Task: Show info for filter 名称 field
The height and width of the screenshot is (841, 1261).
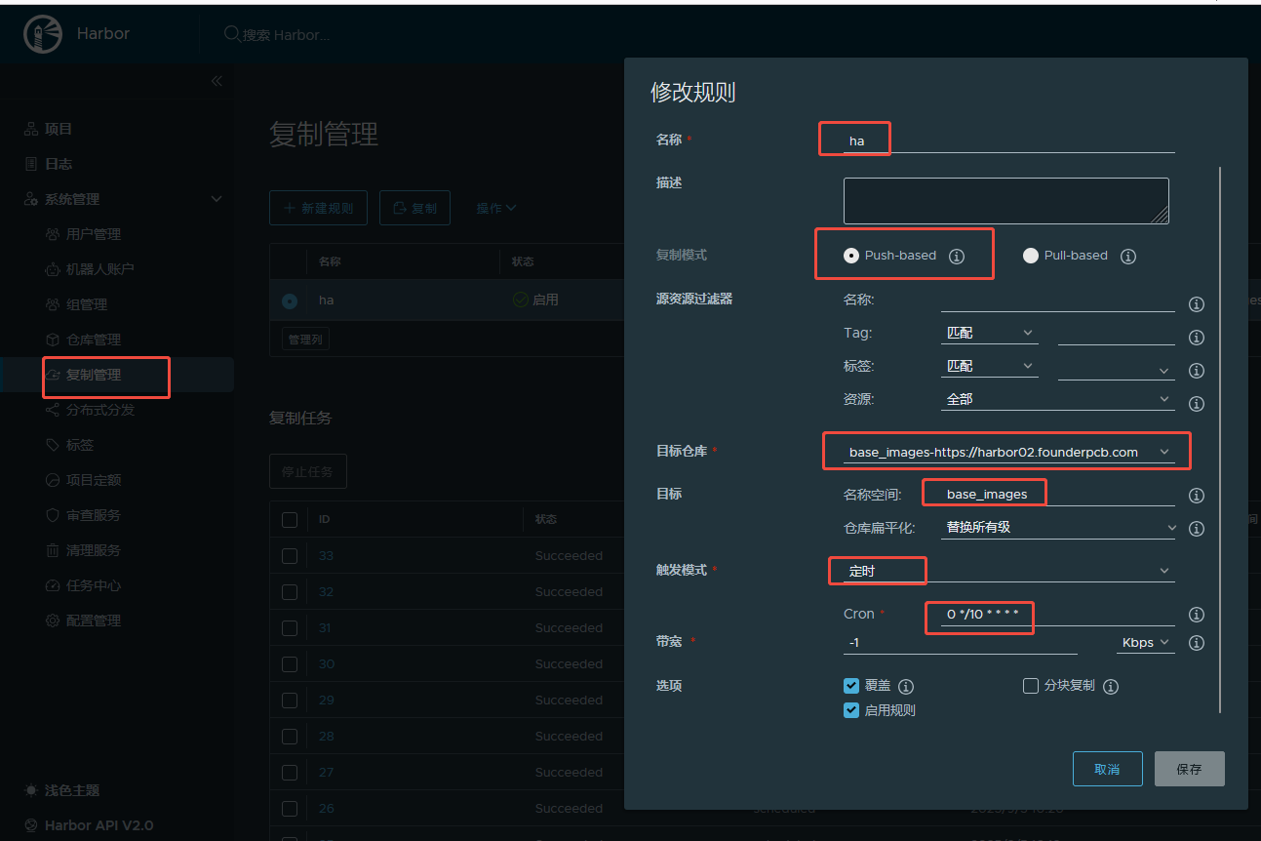Action: click(1197, 304)
